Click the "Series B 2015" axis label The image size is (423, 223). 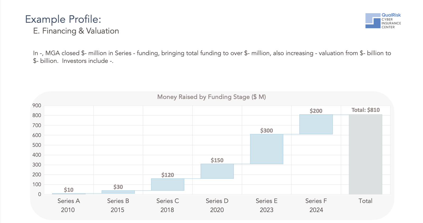(x=118, y=205)
